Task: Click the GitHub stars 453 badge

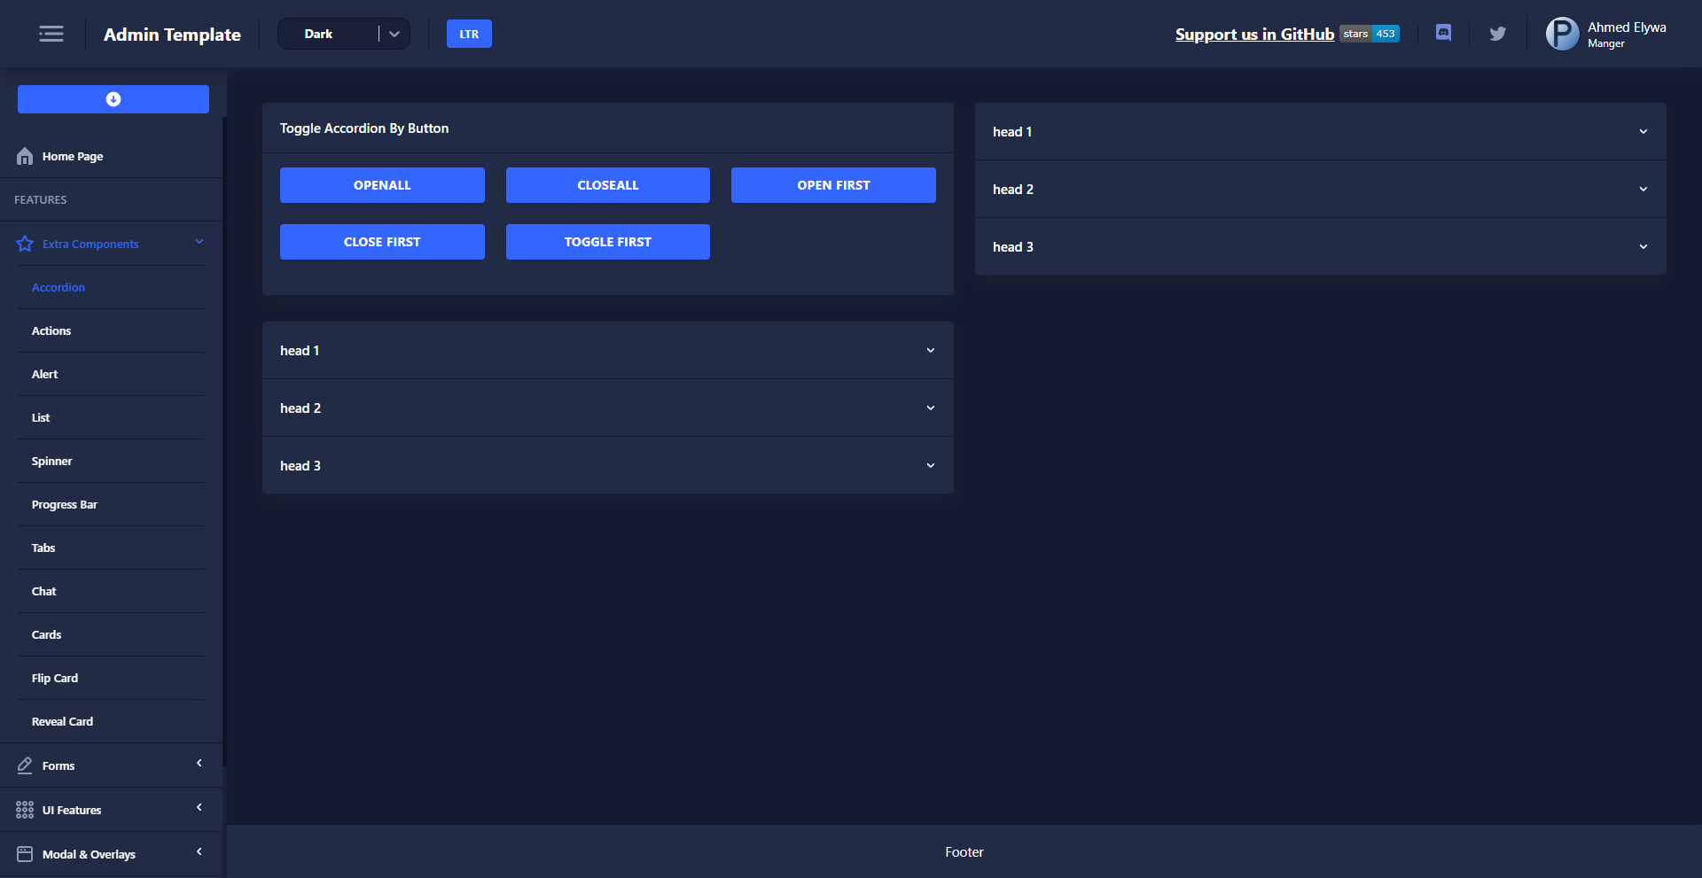Action: click(x=1370, y=34)
